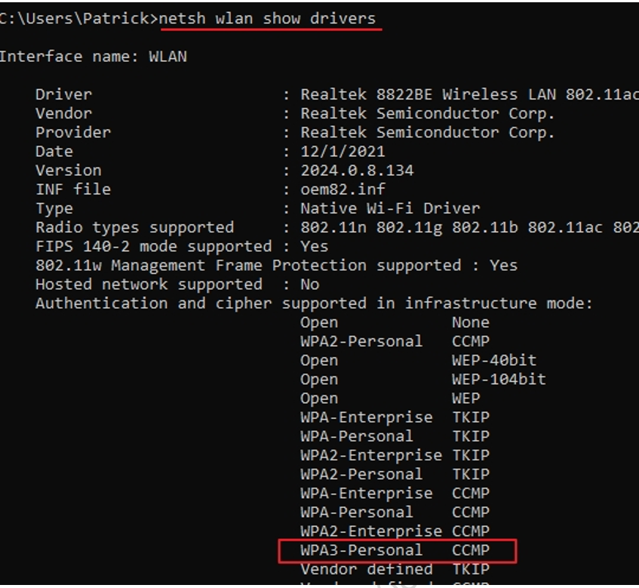
Task: Click the Vendor Realtek Semiconductor Corp. value
Action: click(x=428, y=113)
